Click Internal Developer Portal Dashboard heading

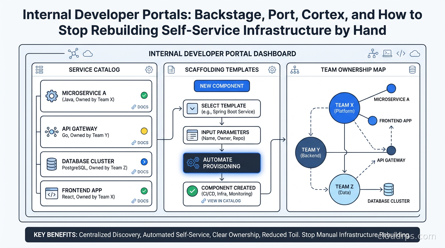click(222, 54)
